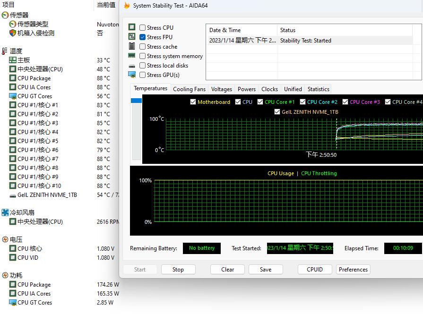The image size is (423, 314).
Task: Click the thermometer icon beside 温度
Action: [x=5, y=51]
